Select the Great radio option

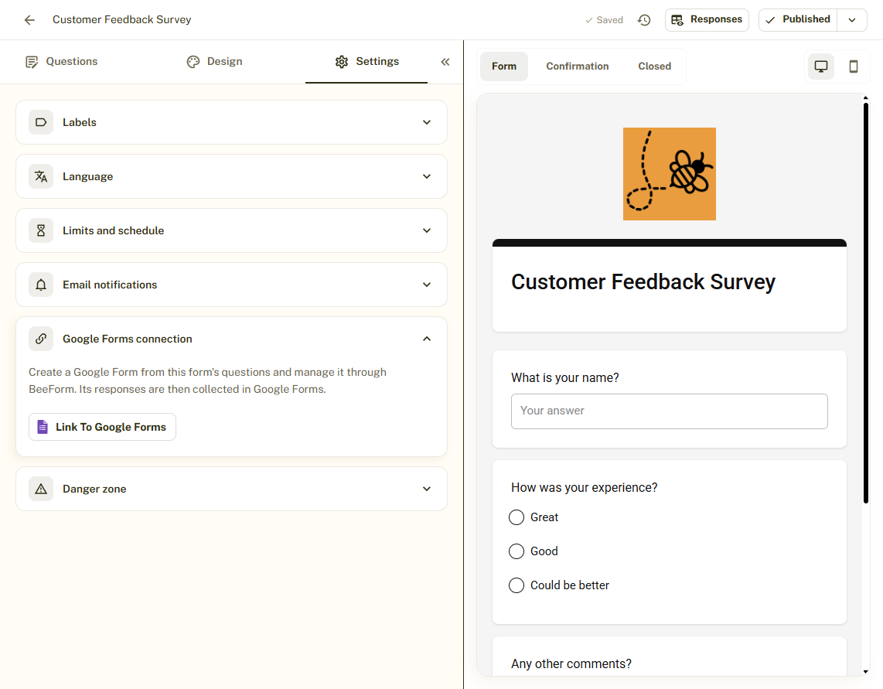(517, 517)
